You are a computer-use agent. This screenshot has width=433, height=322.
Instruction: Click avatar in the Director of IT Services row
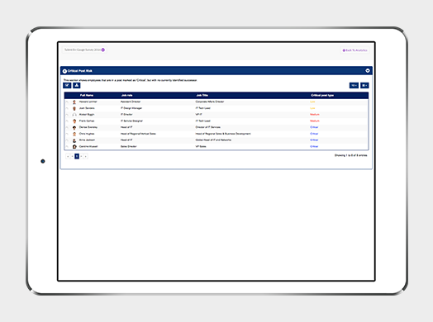point(74,127)
